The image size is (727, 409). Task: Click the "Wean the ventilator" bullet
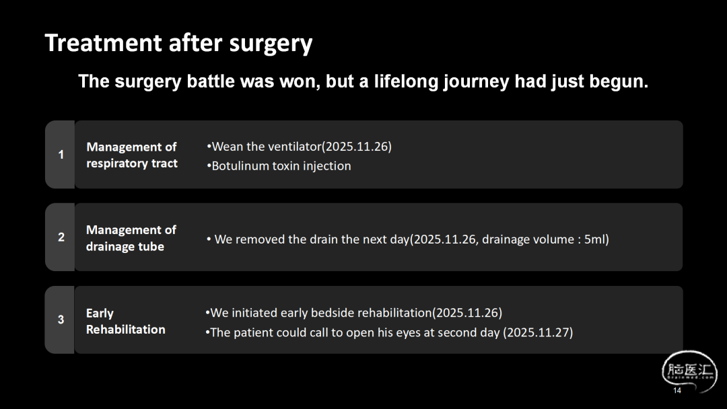coord(299,147)
